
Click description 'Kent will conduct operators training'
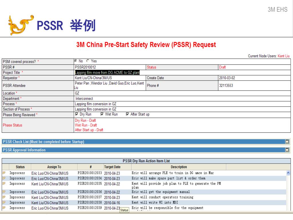(163, 197)
